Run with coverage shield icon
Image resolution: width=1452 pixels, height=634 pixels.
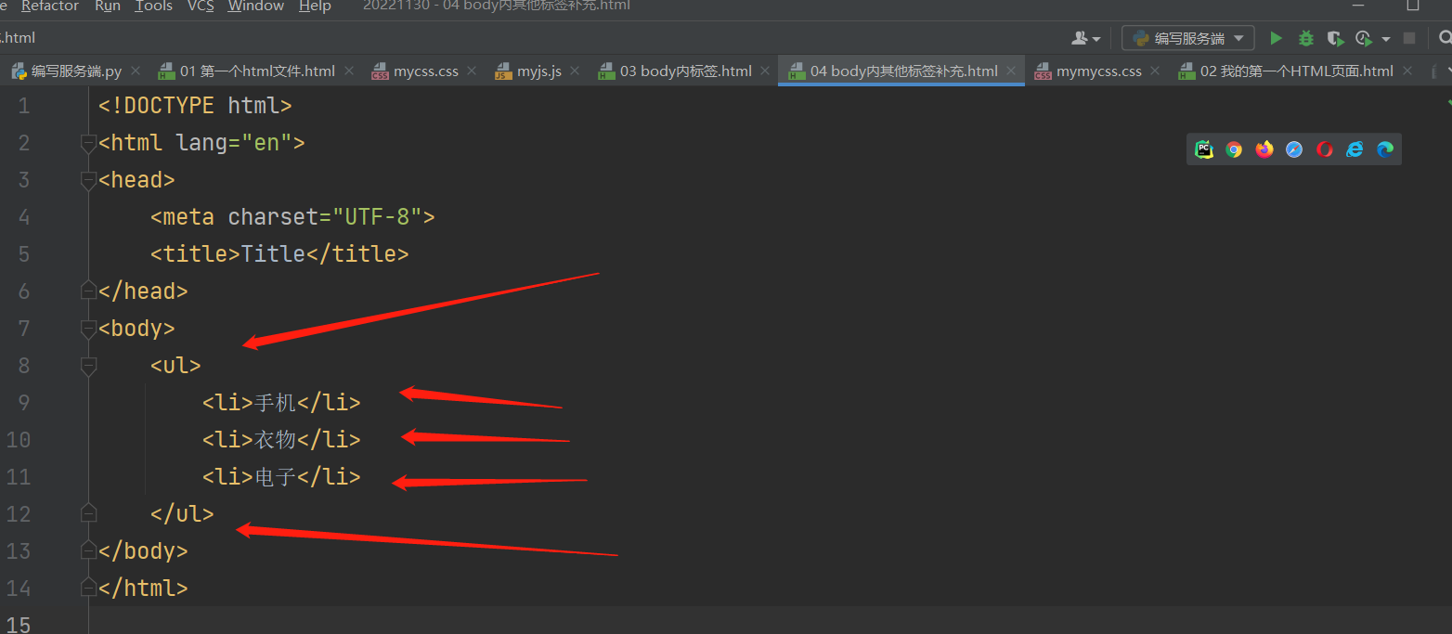click(1335, 38)
